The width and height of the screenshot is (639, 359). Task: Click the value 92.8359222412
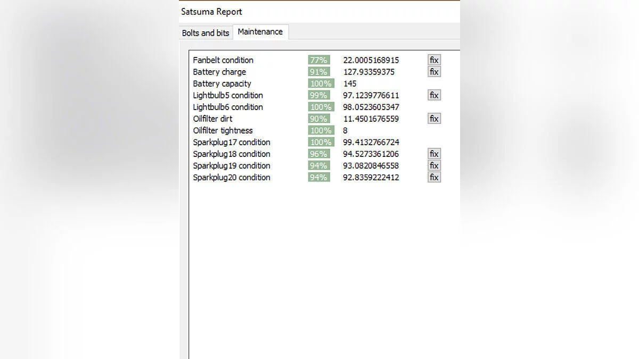click(371, 177)
